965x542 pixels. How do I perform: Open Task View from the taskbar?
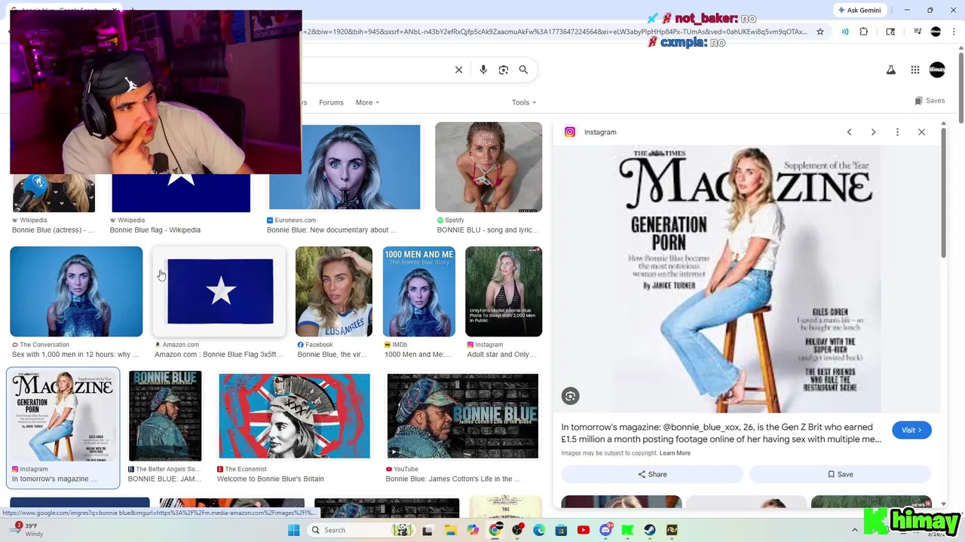427,530
